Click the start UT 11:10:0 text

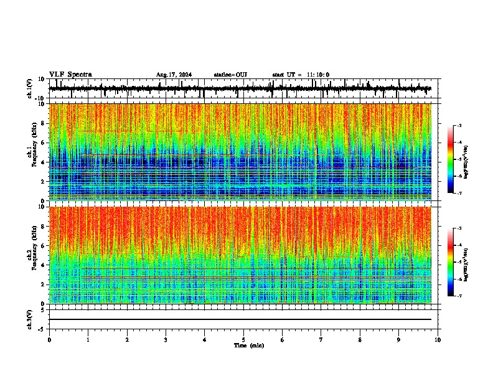301,75
